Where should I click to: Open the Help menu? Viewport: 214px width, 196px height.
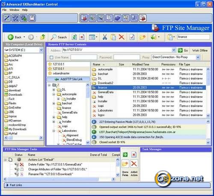click(x=25, y=10)
